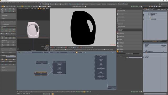
Task: Click the New Transform button
Action: [129, 47]
